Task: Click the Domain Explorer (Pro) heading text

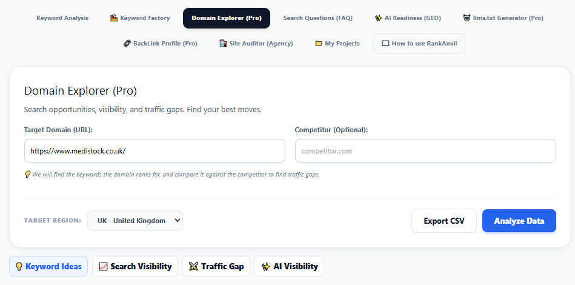Action: (81, 90)
